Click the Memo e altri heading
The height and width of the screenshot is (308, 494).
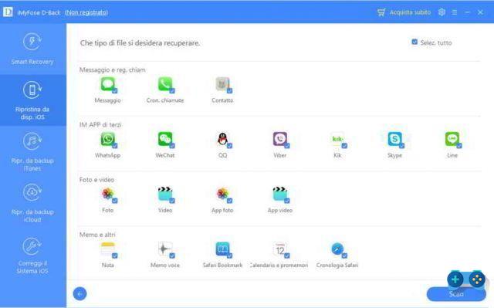click(97, 235)
